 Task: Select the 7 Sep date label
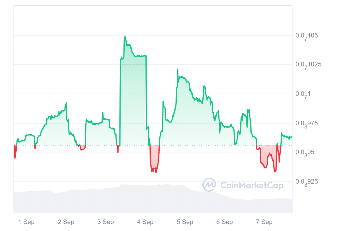pyautogui.click(x=264, y=222)
